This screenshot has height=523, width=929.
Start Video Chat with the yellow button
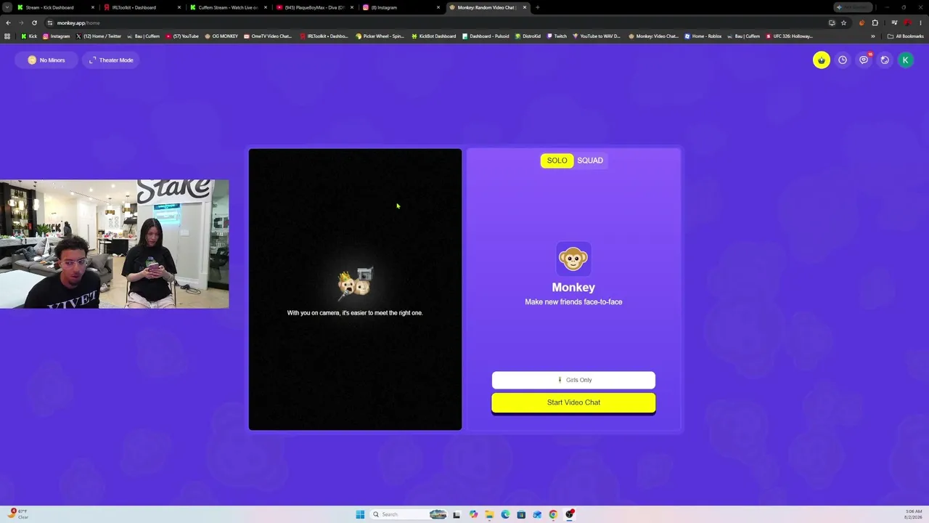(573, 402)
